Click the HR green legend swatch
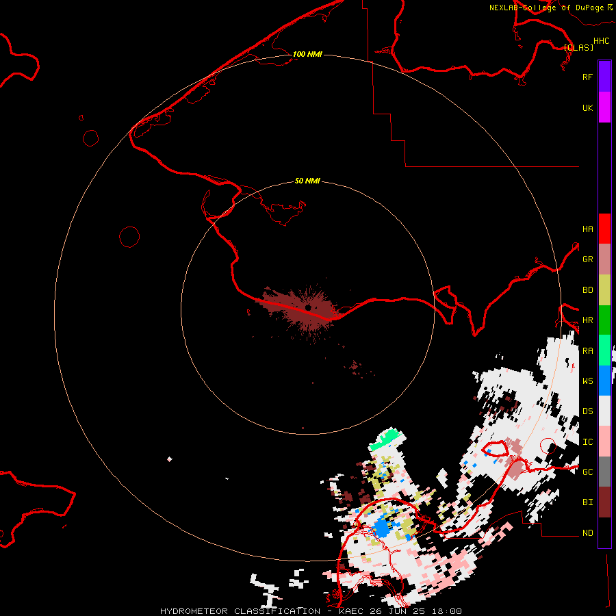Screen dimensions: 616x616 pyautogui.click(x=604, y=320)
